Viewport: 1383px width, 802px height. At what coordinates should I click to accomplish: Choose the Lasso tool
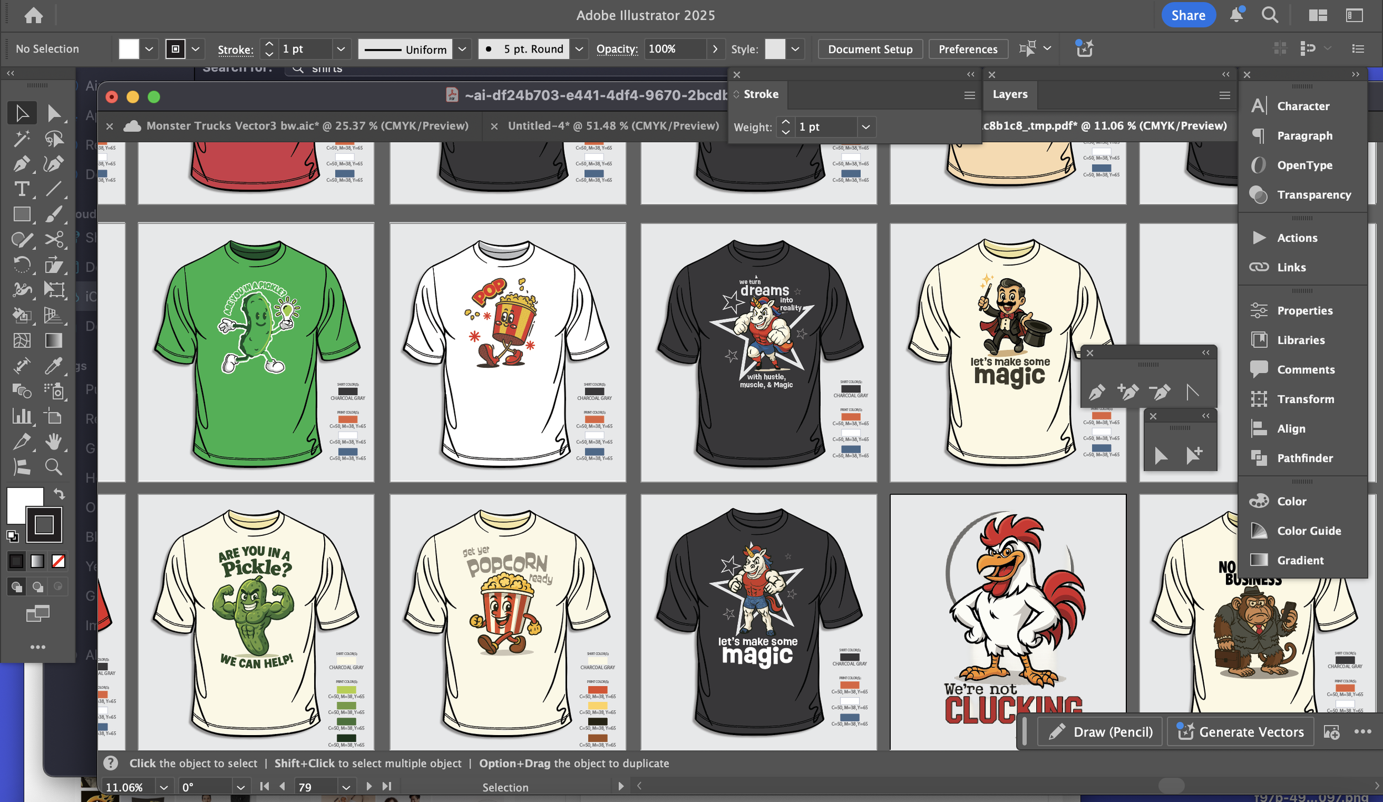coord(54,139)
